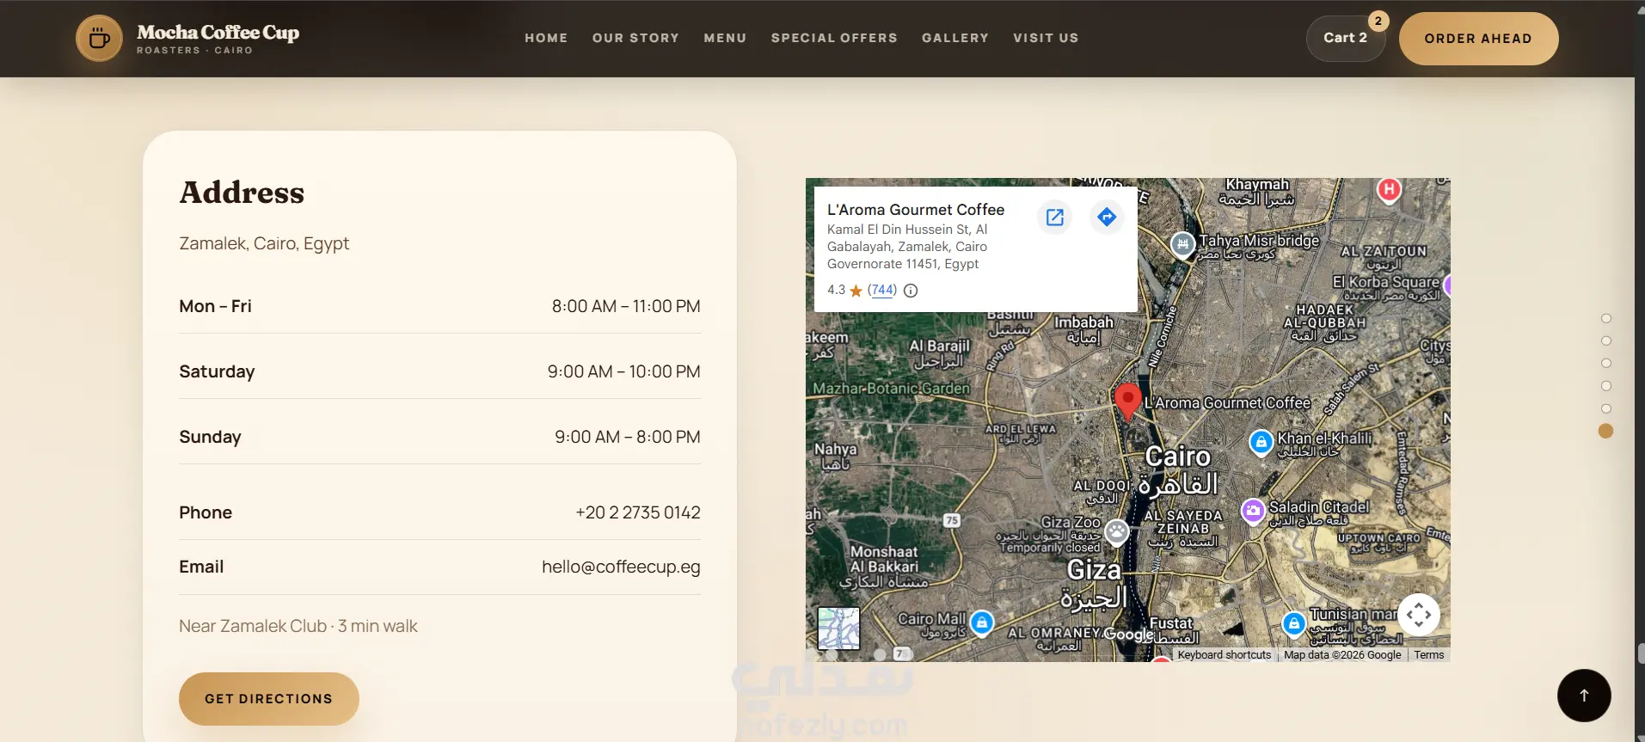Click 'Near Zamalek Club · 3 min walk' note
The image size is (1645, 742).
(x=298, y=626)
